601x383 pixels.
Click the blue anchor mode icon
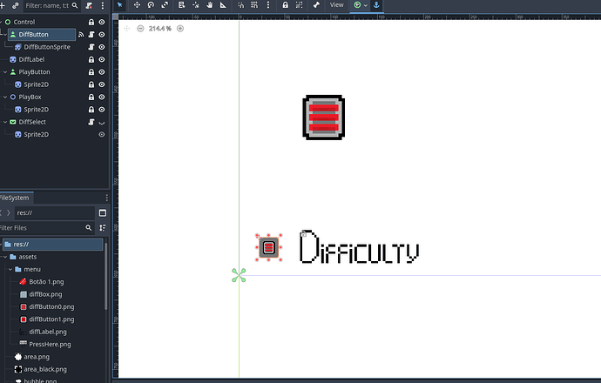(x=376, y=5)
